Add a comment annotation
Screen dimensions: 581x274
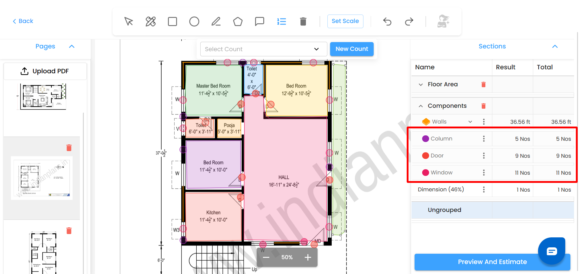(x=260, y=21)
